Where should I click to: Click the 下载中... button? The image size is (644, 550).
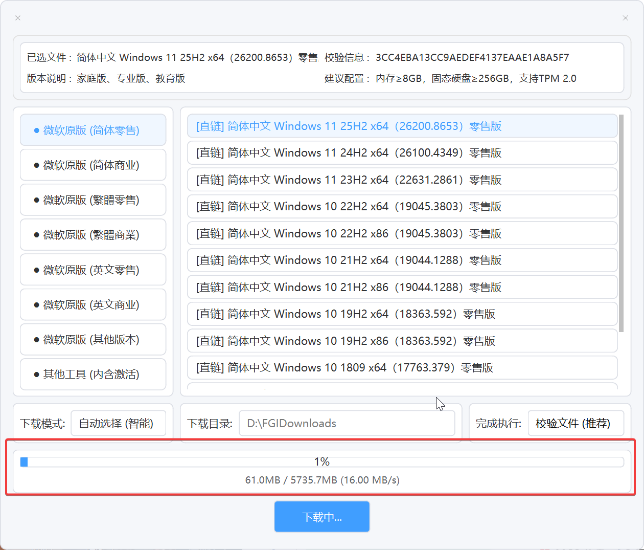(322, 517)
